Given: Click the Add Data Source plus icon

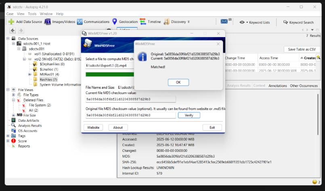Looking at the screenshot, I should tap(11, 22).
